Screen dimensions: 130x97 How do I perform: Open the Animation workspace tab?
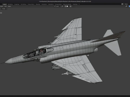click(x=44, y=4)
